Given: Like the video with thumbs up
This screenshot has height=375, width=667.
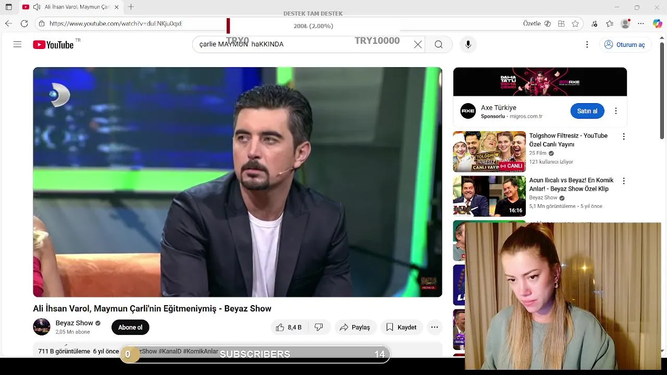Looking at the screenshot, I should coord(288,327).
